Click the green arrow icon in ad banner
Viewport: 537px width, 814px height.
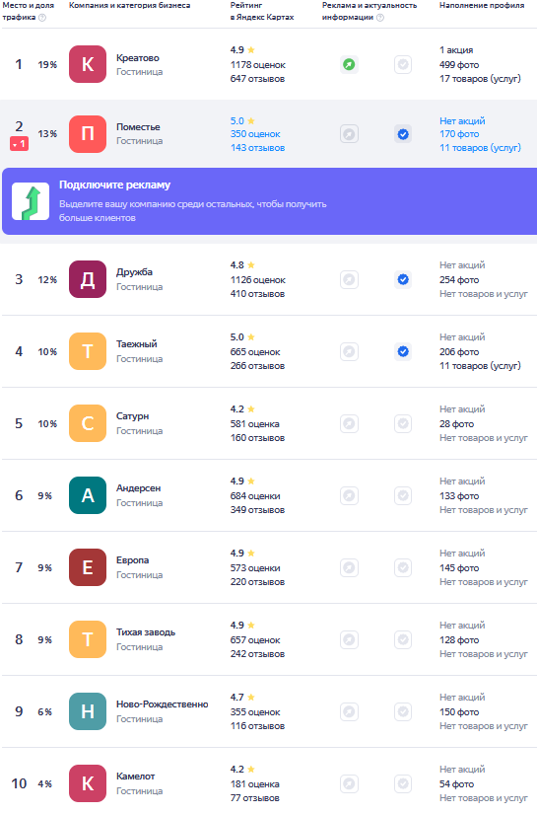pos(31,201)
